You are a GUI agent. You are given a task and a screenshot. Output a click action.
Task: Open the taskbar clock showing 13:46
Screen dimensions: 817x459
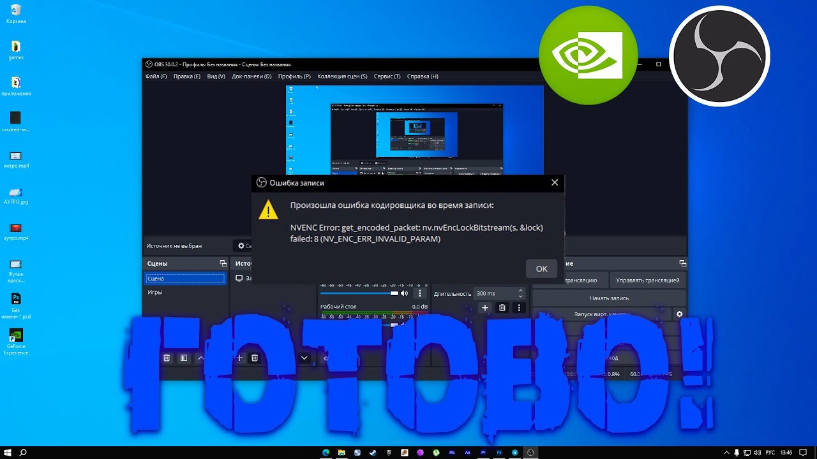pos(786,453)
